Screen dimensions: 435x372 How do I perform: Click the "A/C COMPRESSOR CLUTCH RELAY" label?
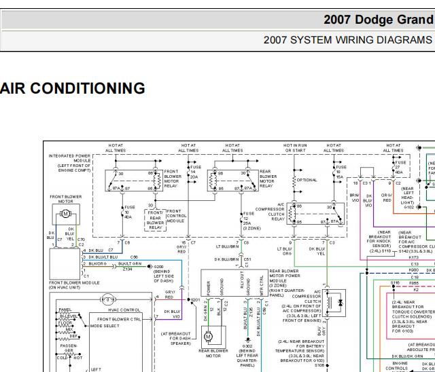tap(271, 212)
